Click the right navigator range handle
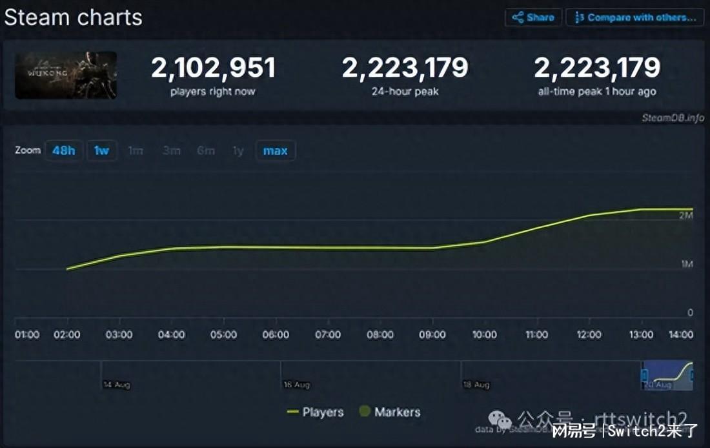The image size is (710, 448). coord(693,376)
